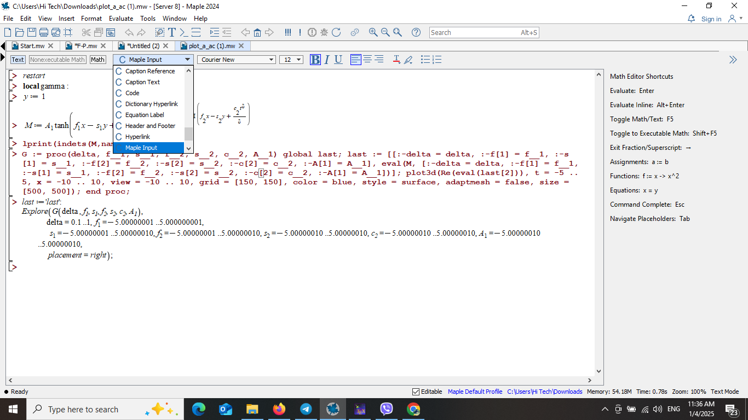Switch to Math mode button

pyautogui.click(x=98, y=60)
